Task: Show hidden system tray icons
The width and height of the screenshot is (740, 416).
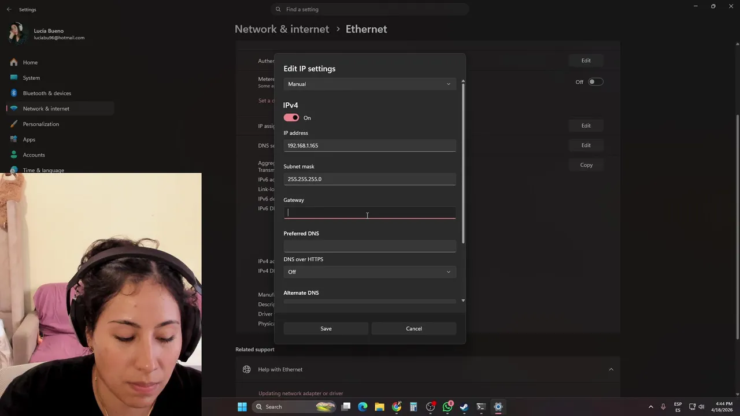Action: [650, 407]
